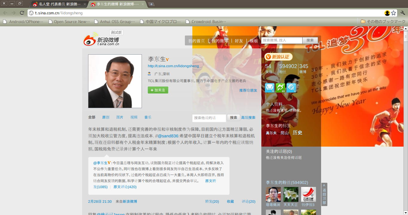Open the 李东生的粉丝(594902) link
Image resolution: width=408 pixels, height=215 pixels.
click(x=287, y=182)
